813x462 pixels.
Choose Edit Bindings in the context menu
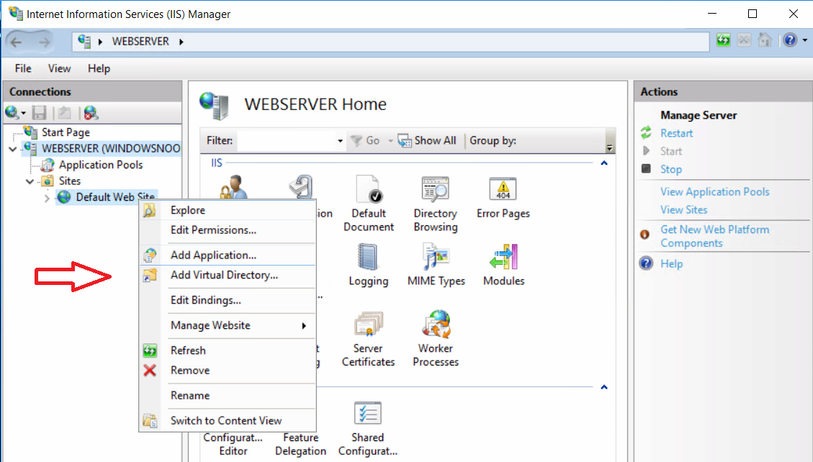coord(228,300)
